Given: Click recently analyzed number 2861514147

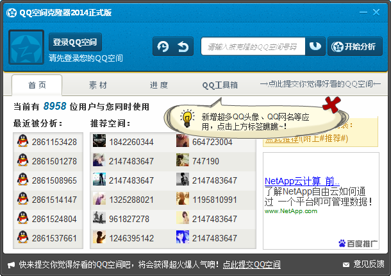Looking at the screenshot, I should click(x=54, y=200).
